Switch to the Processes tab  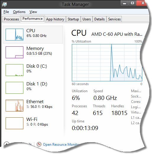point(11,19)
